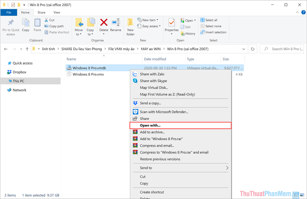307x199 pixels.
Task: Switch to the Share ribbon tab
Action: tap(41, 12)
